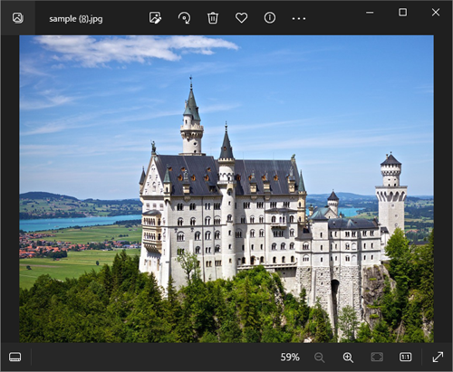
Task: Select the zoom-to-fit icon
Action: click(377, 358)
